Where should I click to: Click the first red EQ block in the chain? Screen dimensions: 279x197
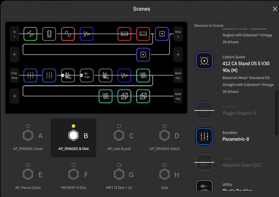(124, 34)
